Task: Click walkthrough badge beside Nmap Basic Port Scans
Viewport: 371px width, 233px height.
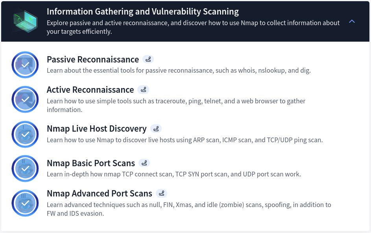Action: 144,163
